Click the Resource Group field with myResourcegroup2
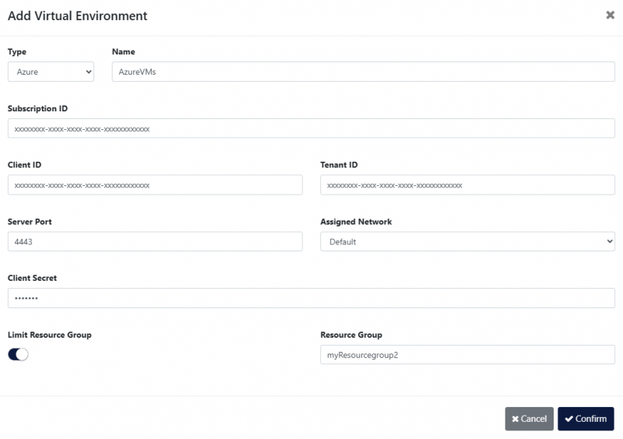Image resolution: width=623 pixels, height=439 pixels. coord(467,355)
